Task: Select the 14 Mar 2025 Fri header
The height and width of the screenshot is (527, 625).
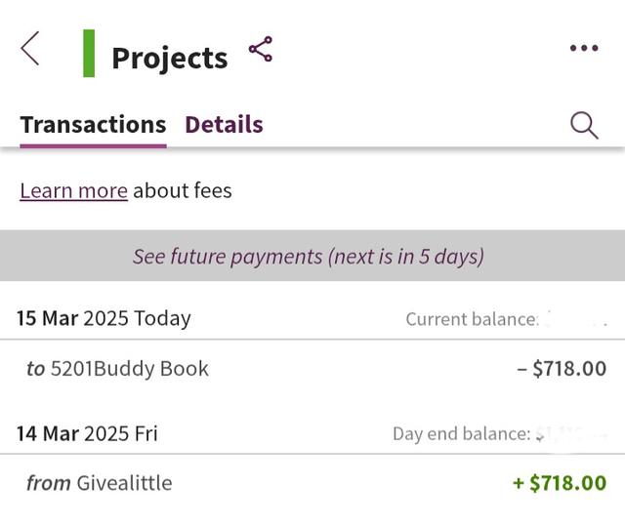Action: pyautogui.click(x=87, y=433)
